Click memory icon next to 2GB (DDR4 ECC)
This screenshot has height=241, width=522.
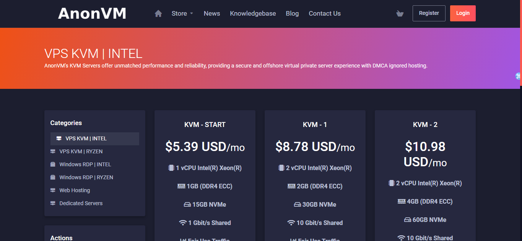point(291,186)
